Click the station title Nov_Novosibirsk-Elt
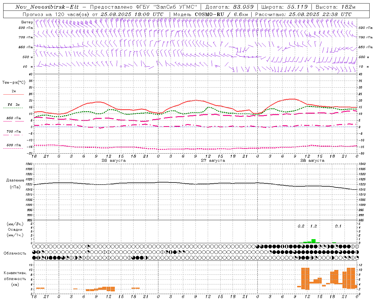Screen dimensions: 374x299 tap(47, 7)
